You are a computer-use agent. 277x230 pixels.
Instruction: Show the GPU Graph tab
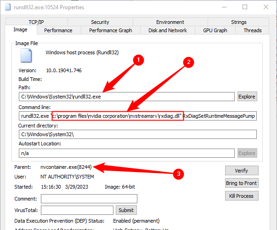point(215,30)
